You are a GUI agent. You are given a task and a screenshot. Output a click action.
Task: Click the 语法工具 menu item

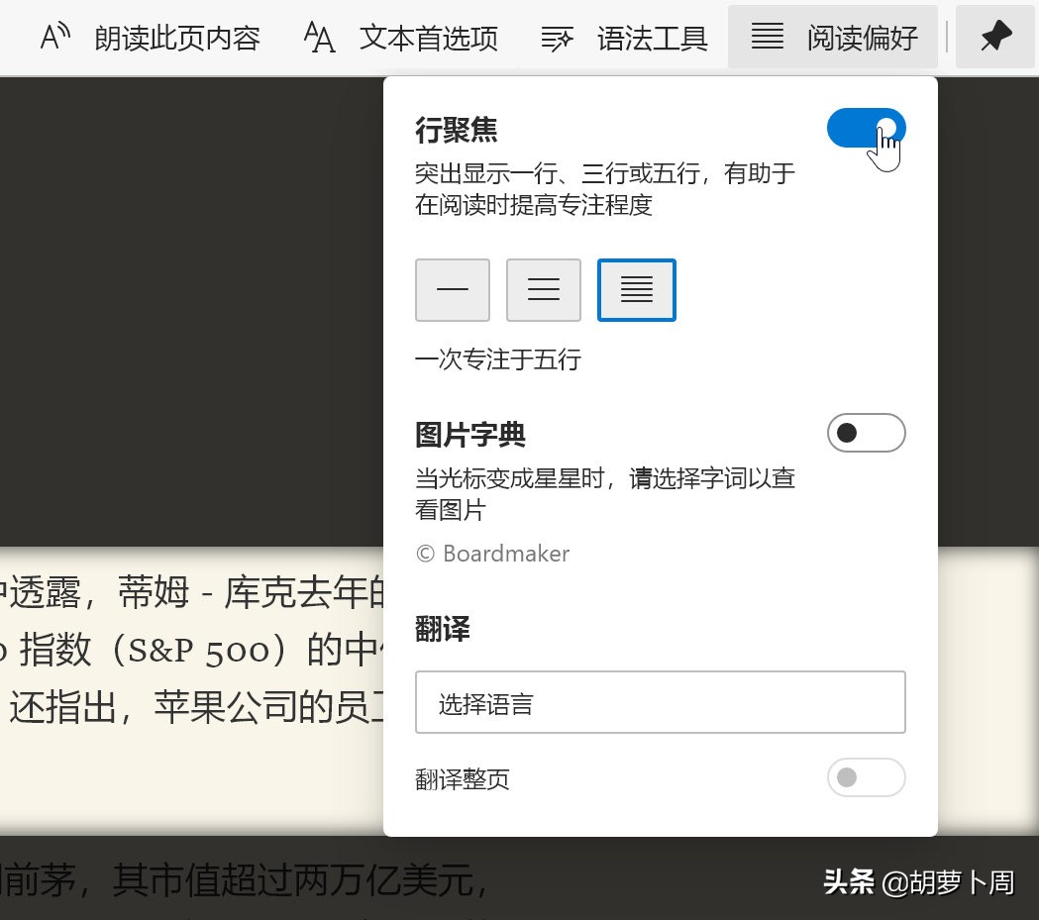click(652, 38)
